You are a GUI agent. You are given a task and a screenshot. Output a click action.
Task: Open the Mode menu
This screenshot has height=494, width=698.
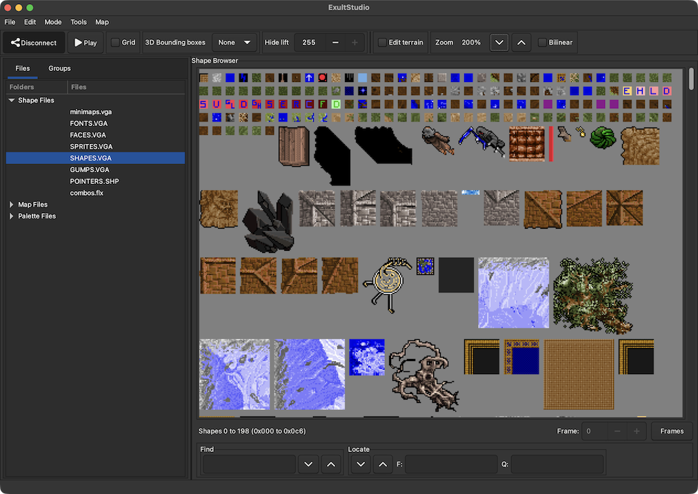(x=53, y=22)
